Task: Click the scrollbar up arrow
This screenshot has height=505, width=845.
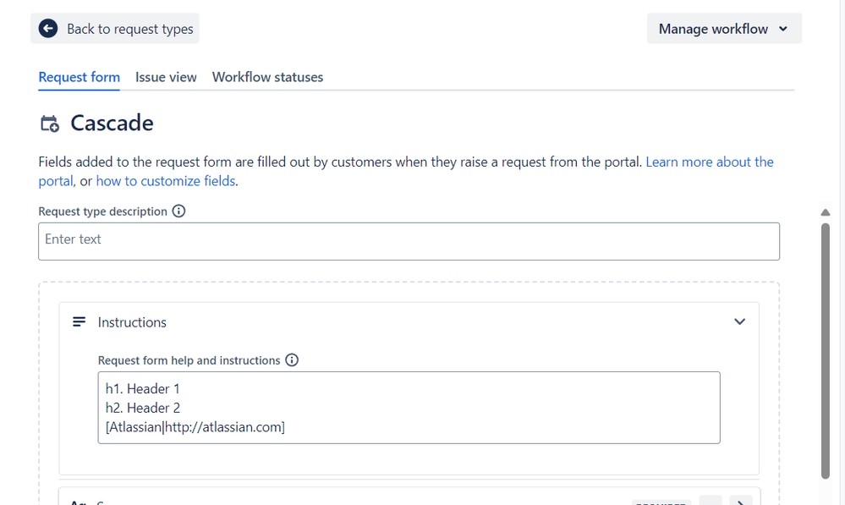Action: pyautogui.click(x=826, y=212)
